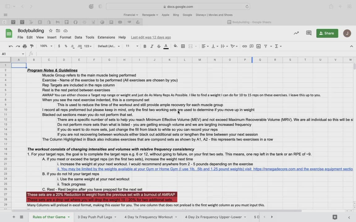Star the Bodybuilding document

pyautogui.click(x=51, y=31)
